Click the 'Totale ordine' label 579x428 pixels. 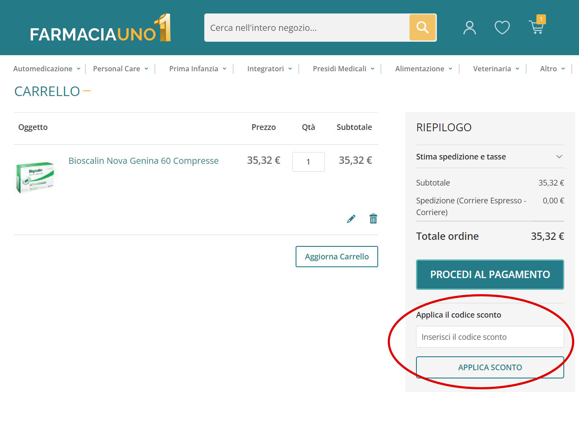click(447, 236)
